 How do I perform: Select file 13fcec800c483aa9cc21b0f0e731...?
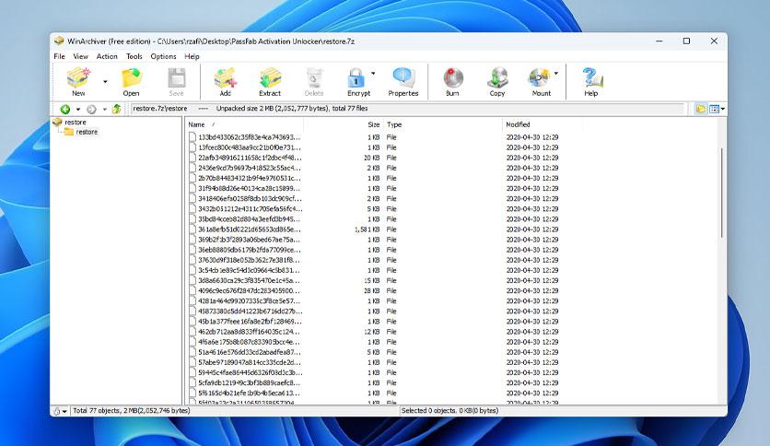point(249,147)
